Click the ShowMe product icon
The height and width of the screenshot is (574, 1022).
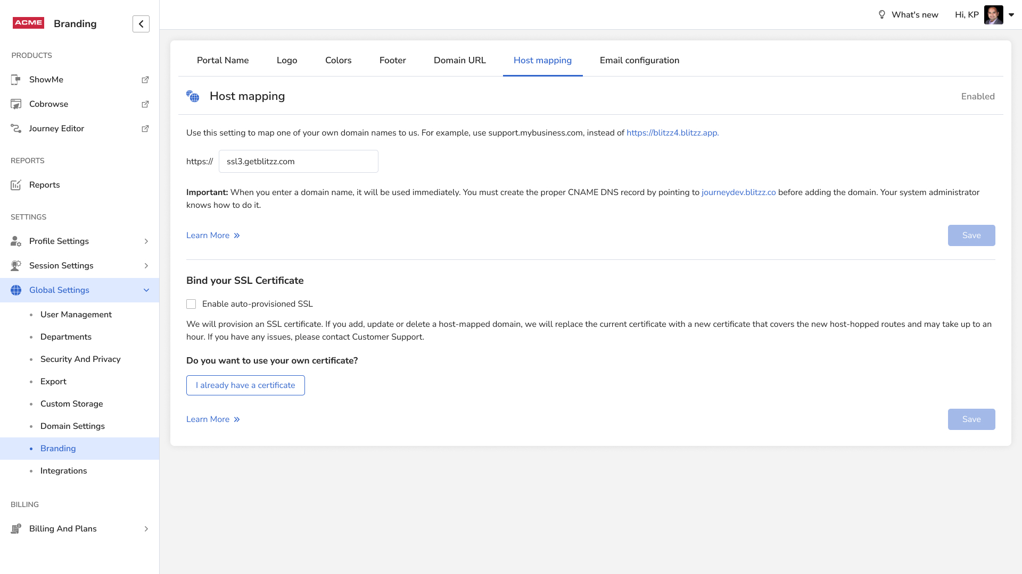16,80
